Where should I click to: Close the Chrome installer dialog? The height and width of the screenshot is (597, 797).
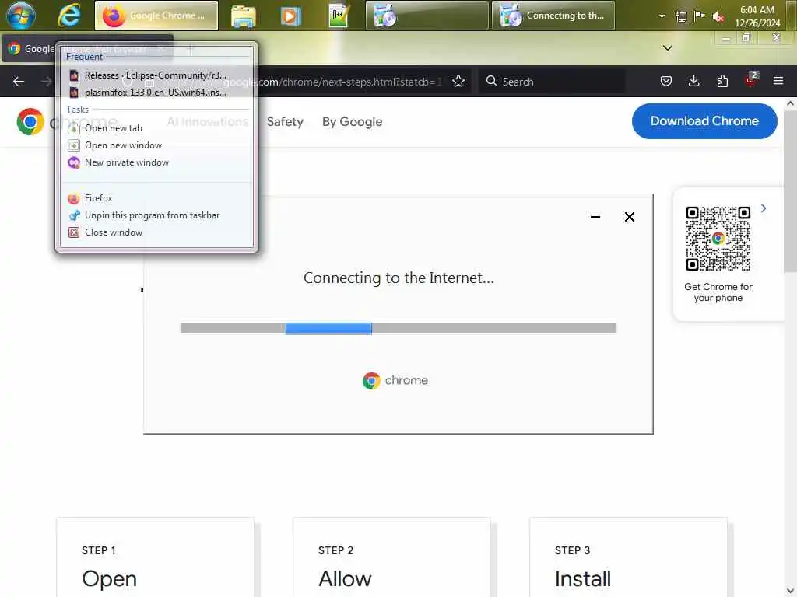pos(629,217)
